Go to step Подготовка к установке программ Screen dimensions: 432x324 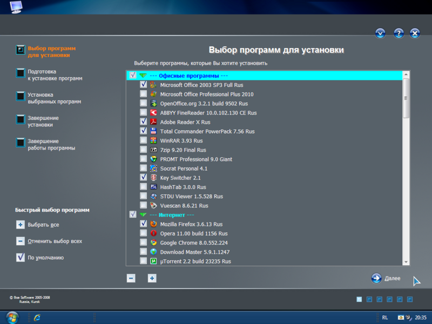click(49, 75)
